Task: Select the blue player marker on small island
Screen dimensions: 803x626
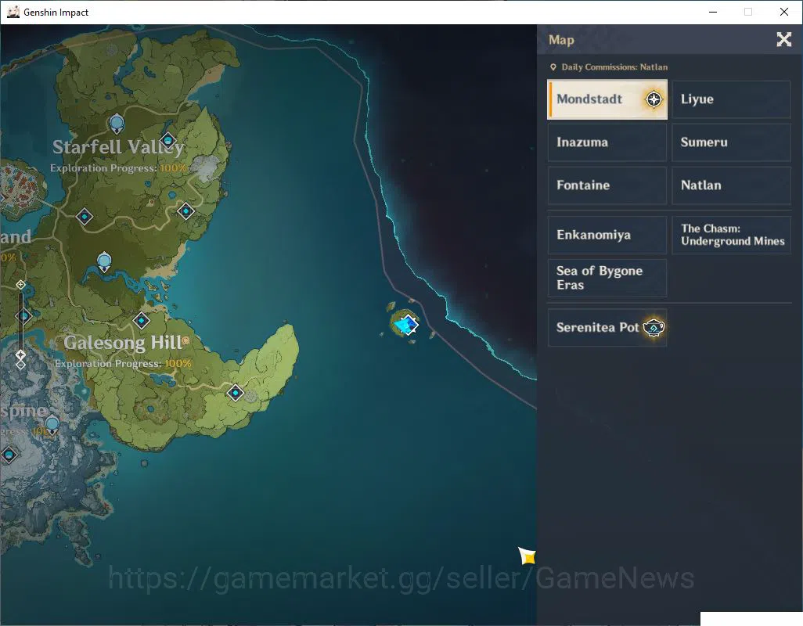Action: (407, 325)
